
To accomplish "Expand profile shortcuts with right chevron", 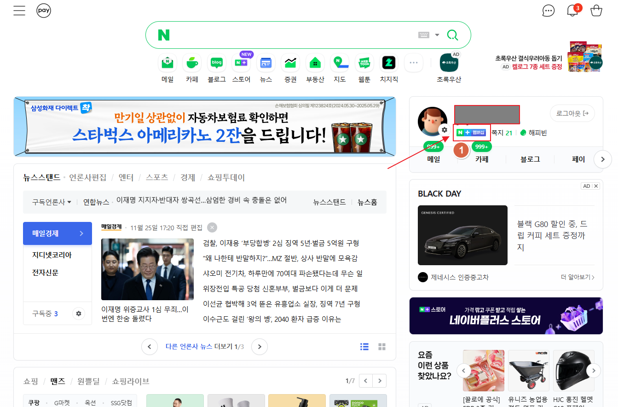I will click(602, 159).
